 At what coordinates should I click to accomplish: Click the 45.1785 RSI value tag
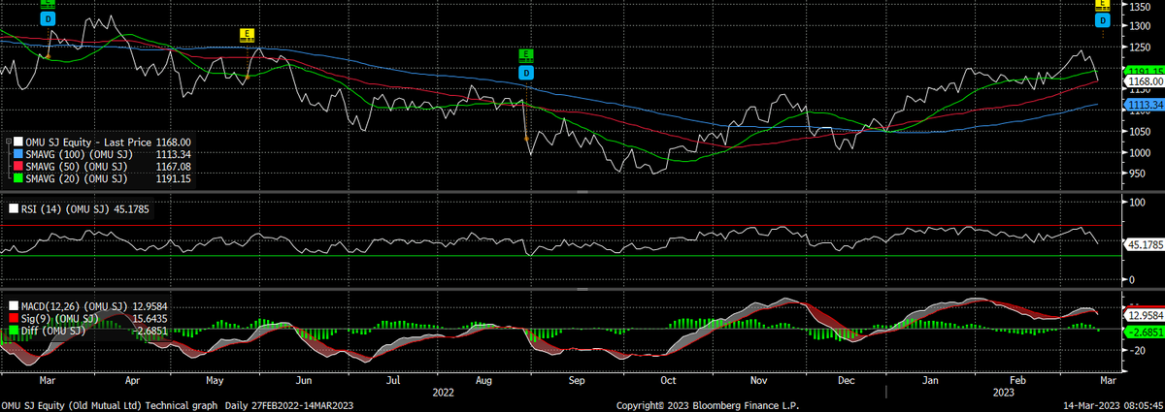(1143, 246)
